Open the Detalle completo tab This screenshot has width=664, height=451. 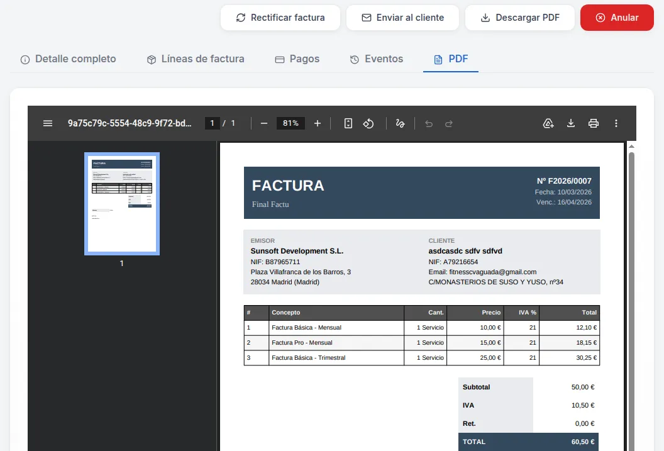click(69, 59)
